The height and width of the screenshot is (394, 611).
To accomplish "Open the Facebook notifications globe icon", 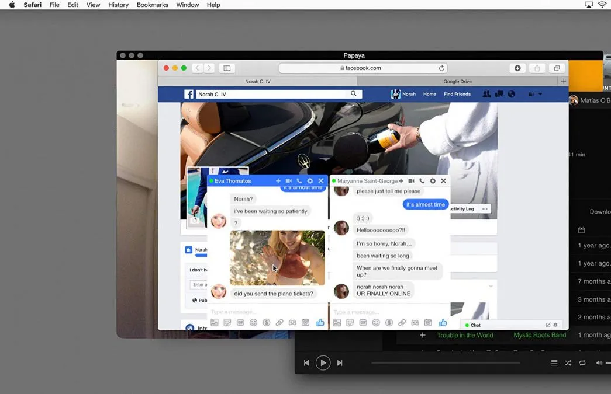I will coord(511,94).
